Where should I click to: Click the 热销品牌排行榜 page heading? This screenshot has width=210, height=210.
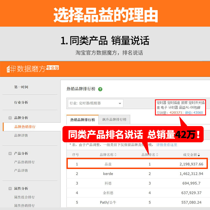point(81,89)
